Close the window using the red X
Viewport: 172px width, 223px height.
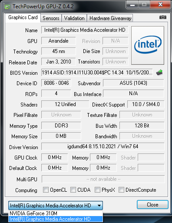coord(160,5)
